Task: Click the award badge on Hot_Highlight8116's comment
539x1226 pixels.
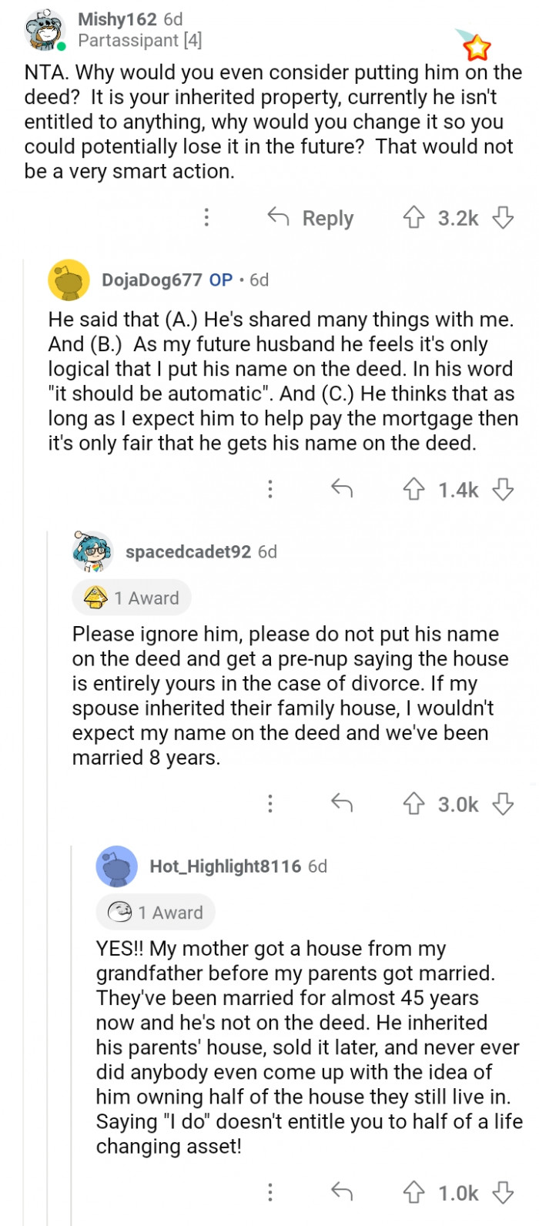Action: coord(155,912)
